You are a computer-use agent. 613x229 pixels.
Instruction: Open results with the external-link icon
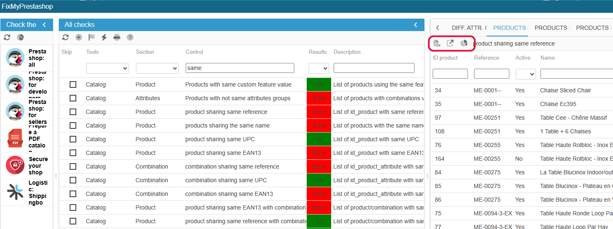tap(450, 43)
